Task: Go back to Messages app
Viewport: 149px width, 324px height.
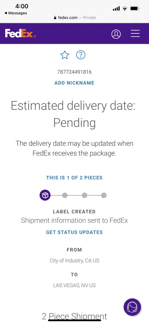Action: click(15, 13)
